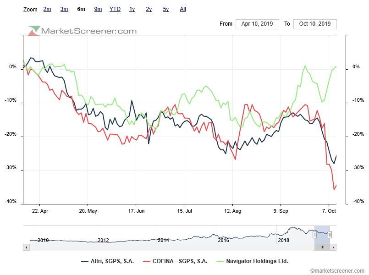Click the 12. Aug axis label
Screen dimensions: 369x275
click(x=232, y=211)
